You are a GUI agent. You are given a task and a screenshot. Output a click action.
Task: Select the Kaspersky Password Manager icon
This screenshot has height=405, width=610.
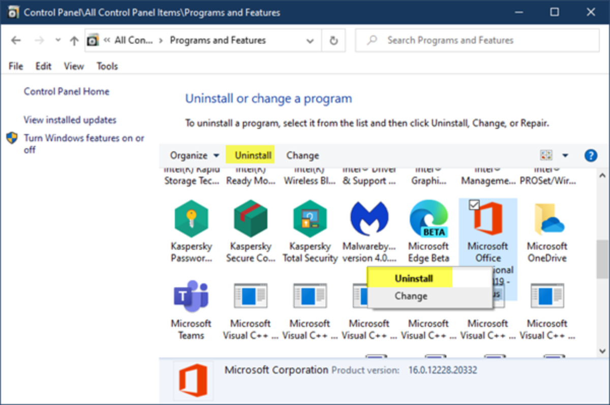191,219
